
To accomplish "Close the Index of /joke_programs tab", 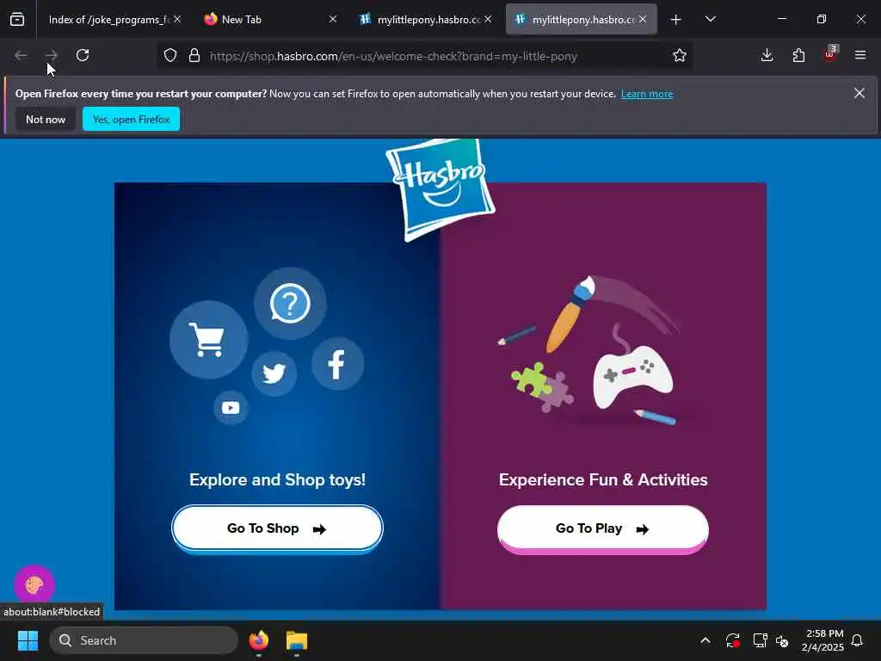I will coord(177,19).
